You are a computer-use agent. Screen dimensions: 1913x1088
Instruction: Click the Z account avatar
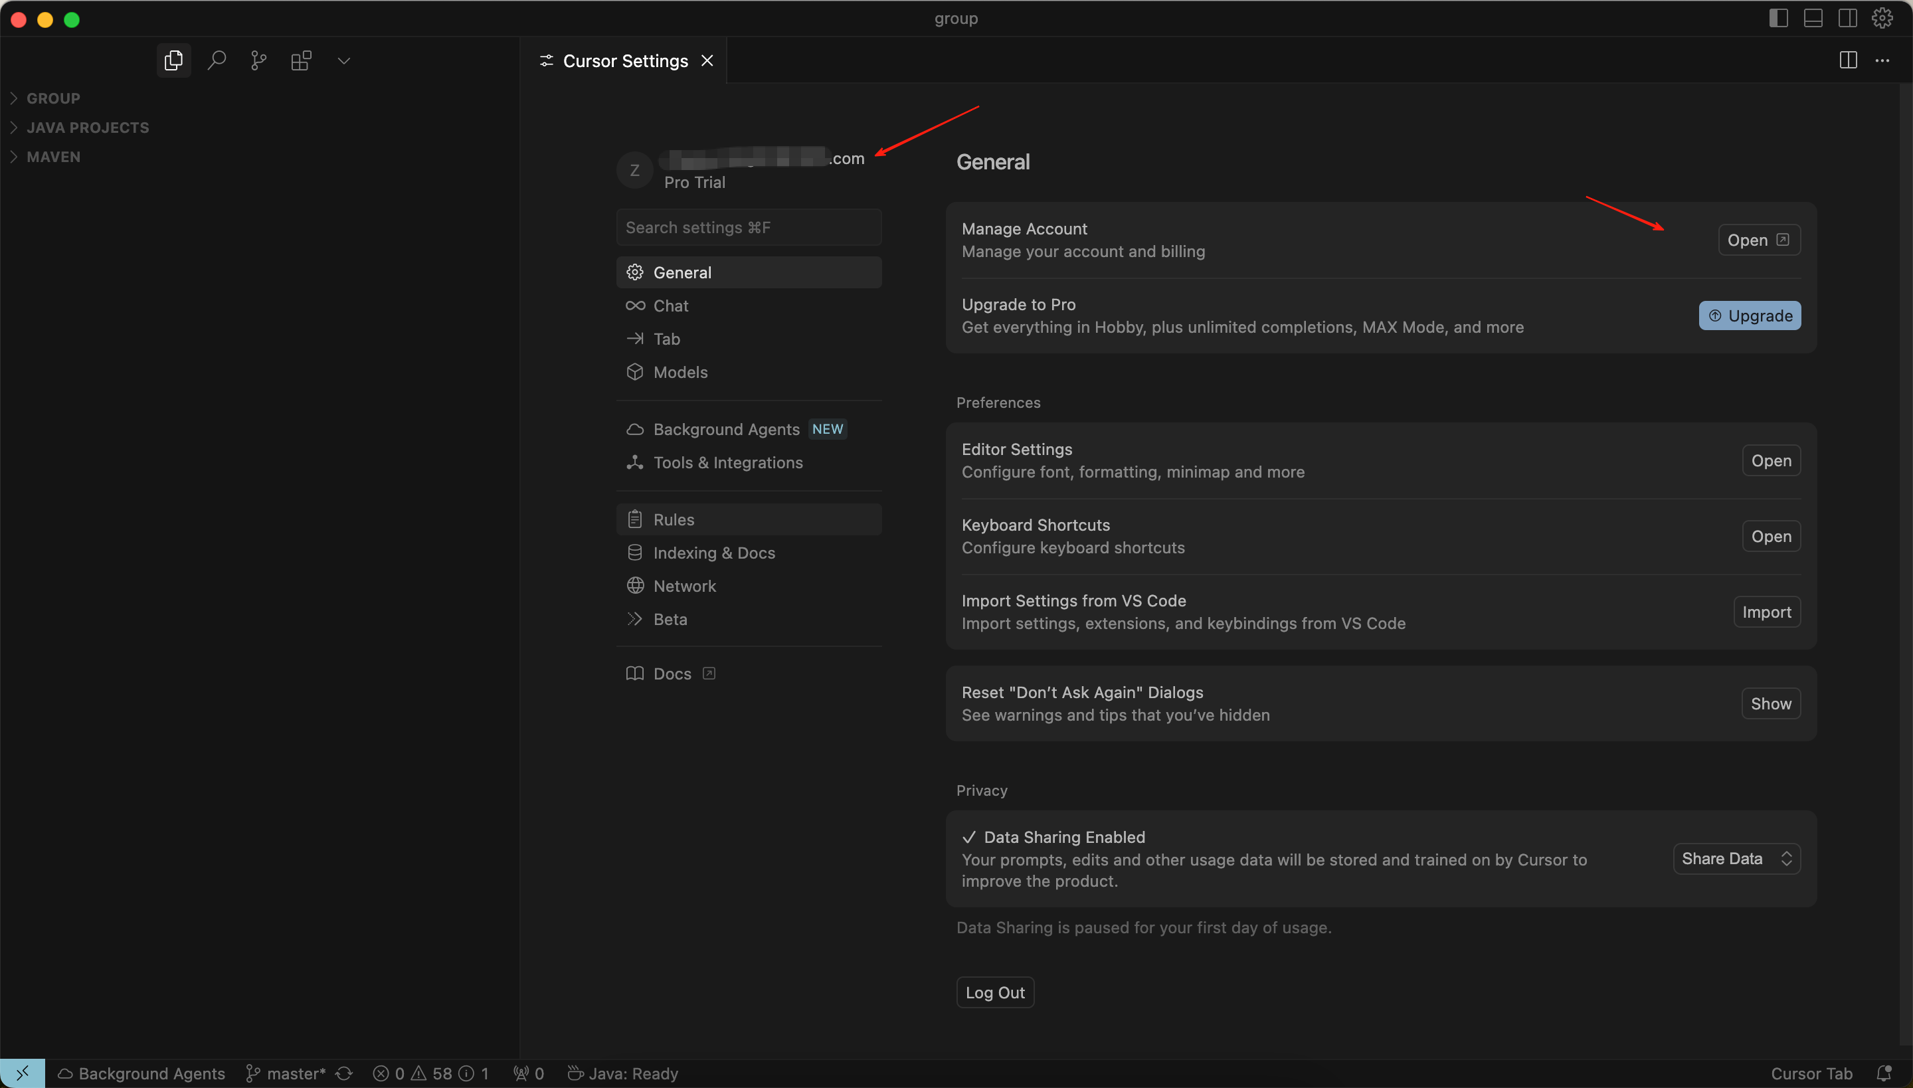pyautogui.click(x=634, y=170)
